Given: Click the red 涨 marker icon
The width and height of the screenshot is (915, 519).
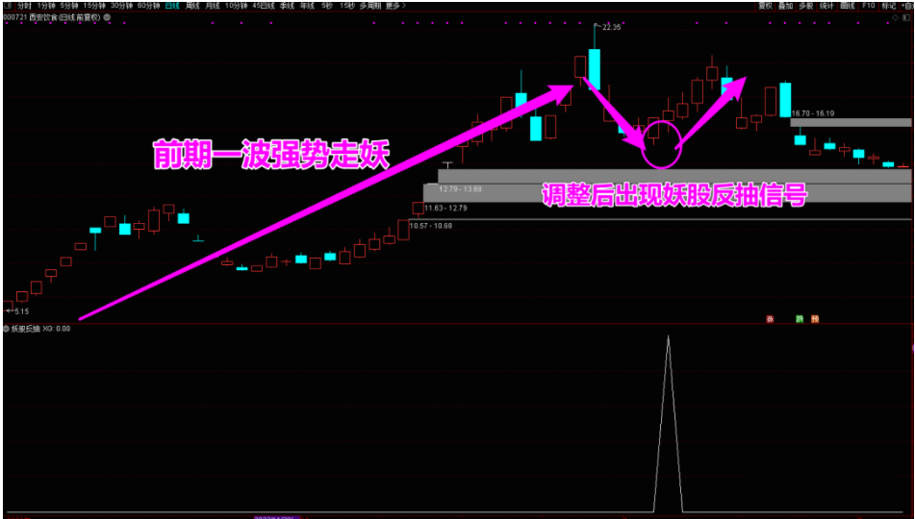Looking at the screenshot, I should click(x=769, y=319).
